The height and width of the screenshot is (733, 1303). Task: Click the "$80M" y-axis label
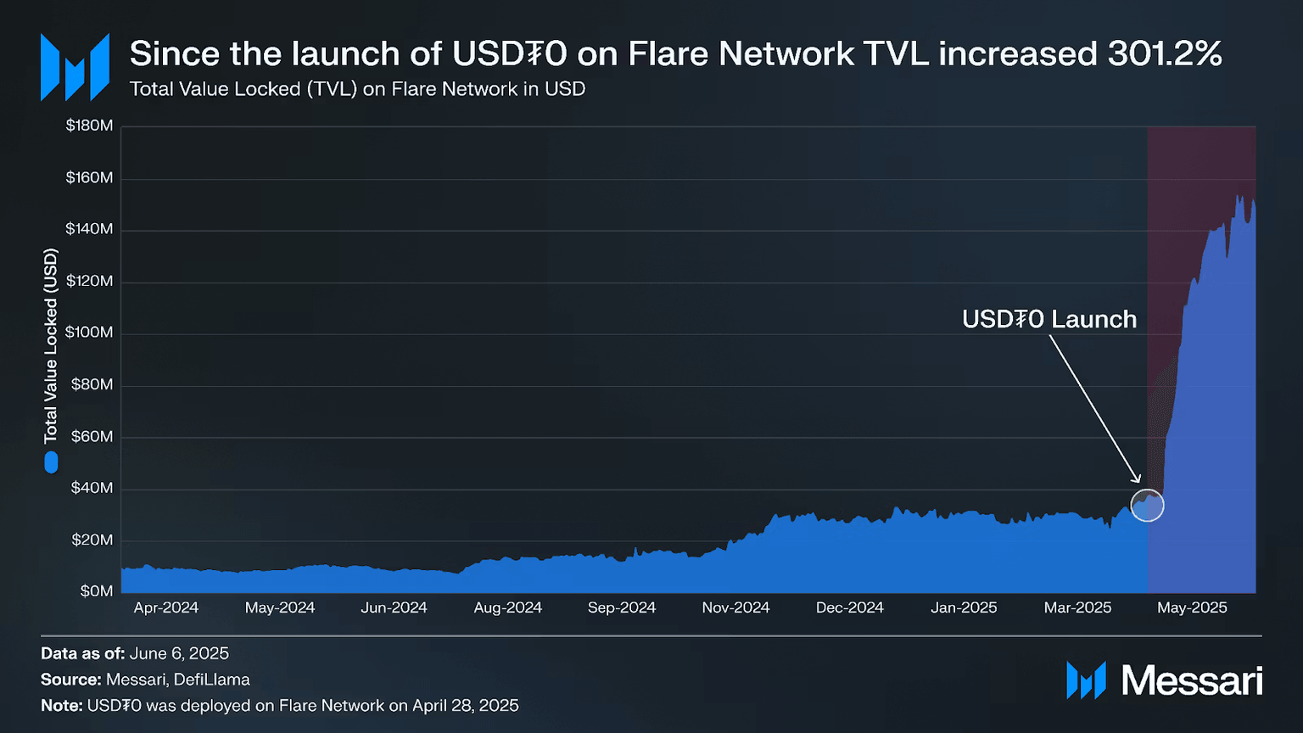coord(92,384)
